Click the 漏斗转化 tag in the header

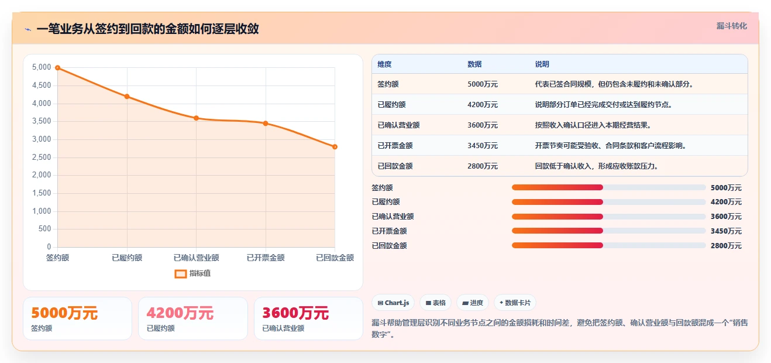(732, 26)
